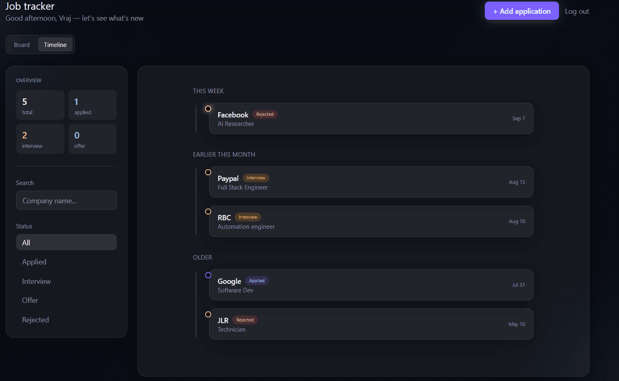Image resolution: width=619 pixels, height=381 pixels.
Task: Log out of the job tracker
Action: click(x=577, y=11)
